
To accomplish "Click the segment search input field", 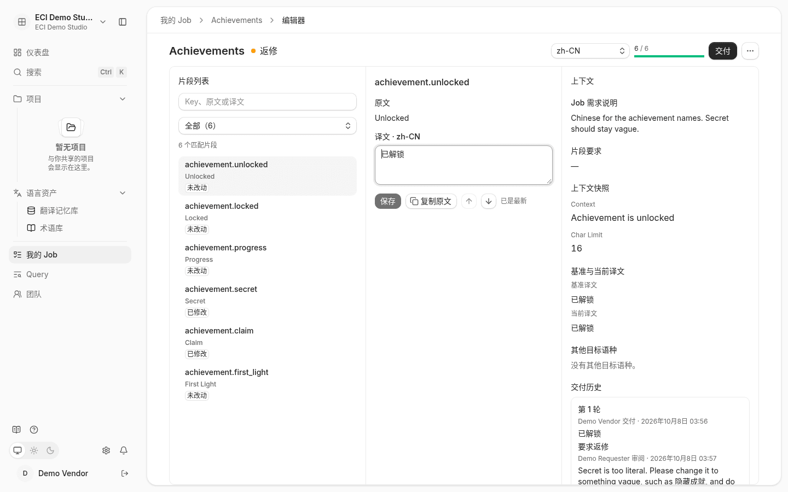I will point(268,102).
